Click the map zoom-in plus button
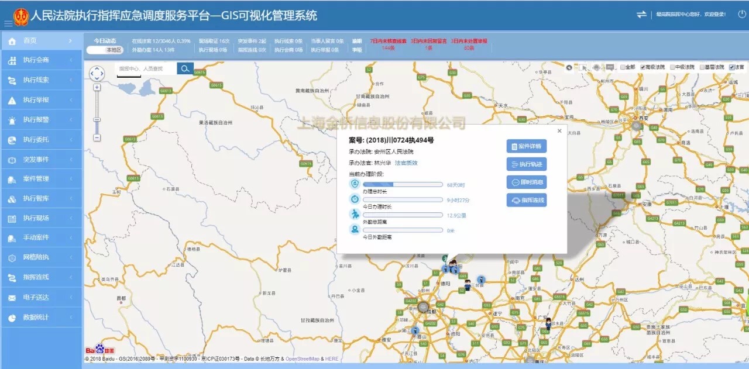Screen dimensions: 749x369 pos(97,87)
